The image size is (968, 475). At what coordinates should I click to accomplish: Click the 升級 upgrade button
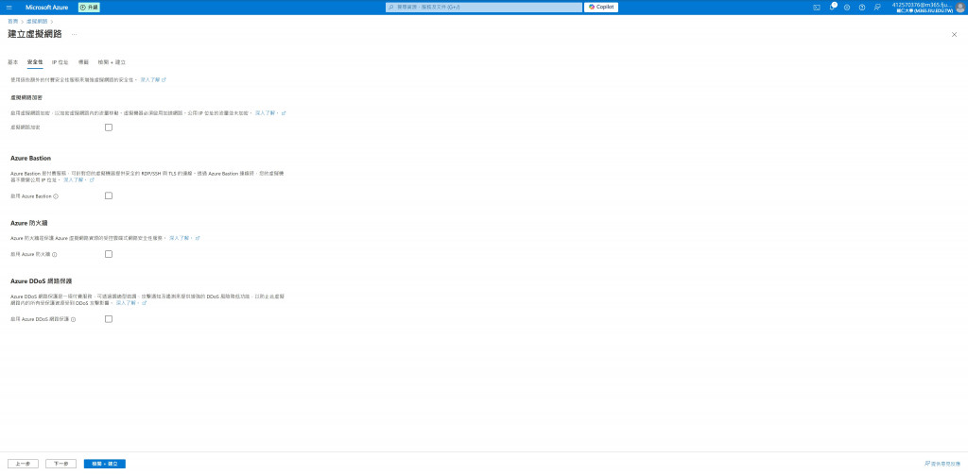89,8
